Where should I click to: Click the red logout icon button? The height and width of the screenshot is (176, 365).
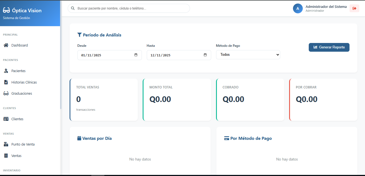[354, 8]
